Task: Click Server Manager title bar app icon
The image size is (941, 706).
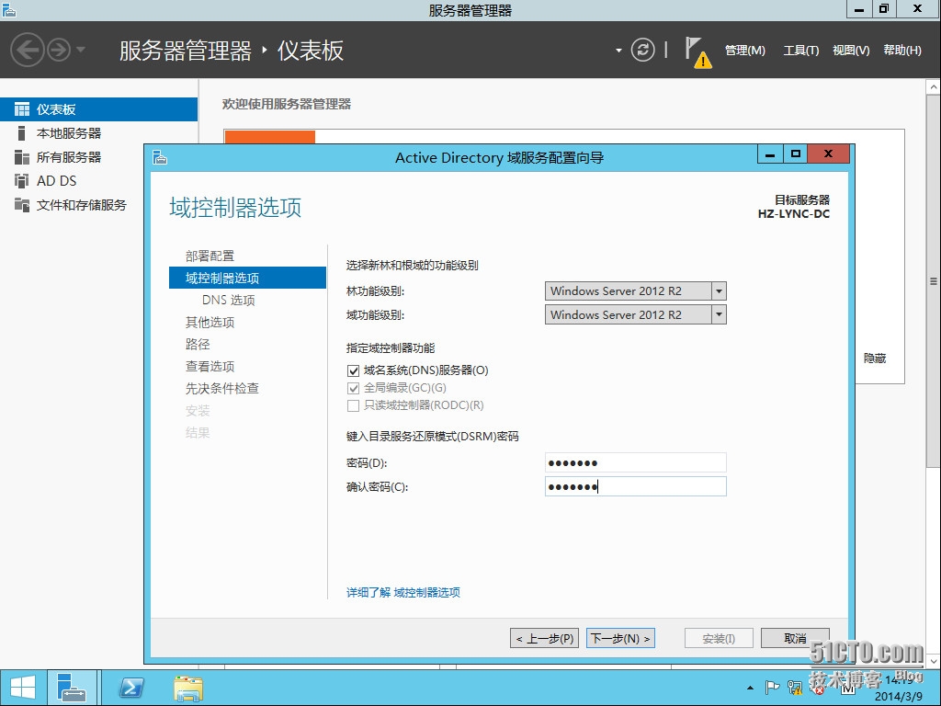Action: coord(9,9)
